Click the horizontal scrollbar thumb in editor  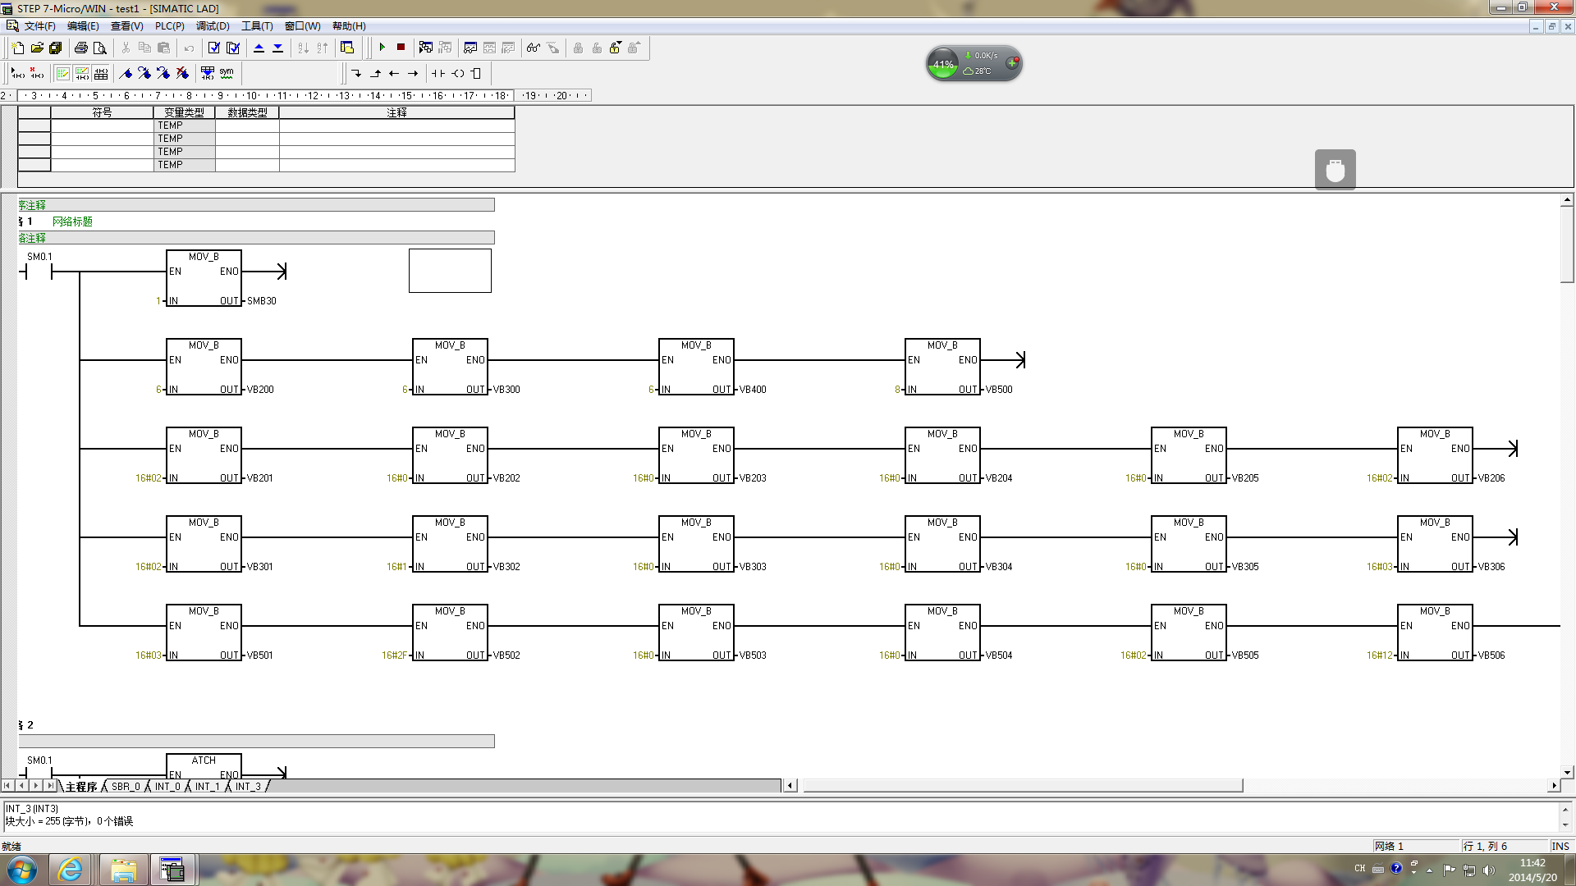tap(1022, 786)
